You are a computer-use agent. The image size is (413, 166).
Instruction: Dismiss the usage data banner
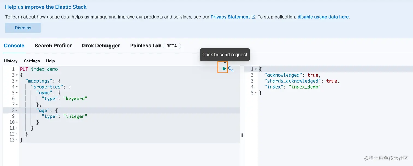[x=23, y=28]
